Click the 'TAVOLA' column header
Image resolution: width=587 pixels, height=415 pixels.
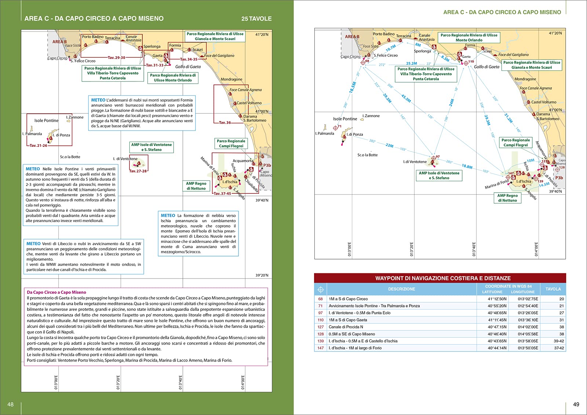(553, 289)
